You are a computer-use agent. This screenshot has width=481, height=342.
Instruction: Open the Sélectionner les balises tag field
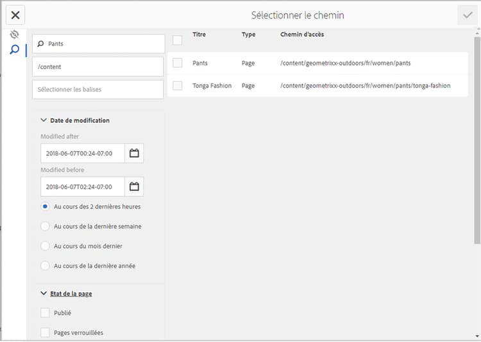pyautogui.click(x=98, y=90)
